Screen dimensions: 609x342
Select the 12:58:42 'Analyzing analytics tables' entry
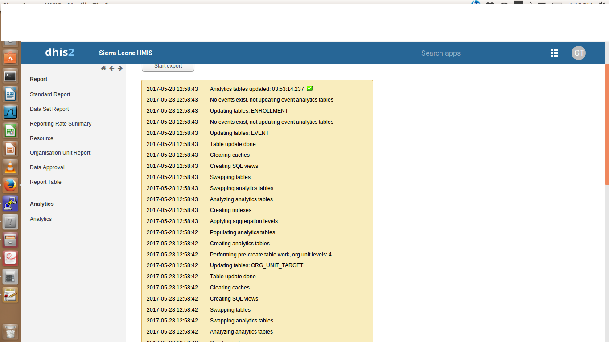click(x=242, y=332)
